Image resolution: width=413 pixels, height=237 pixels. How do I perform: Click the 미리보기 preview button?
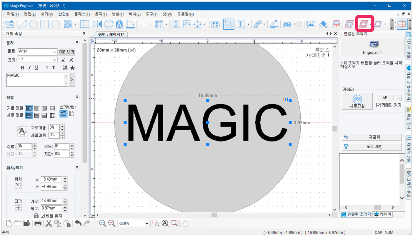[67, 52]
